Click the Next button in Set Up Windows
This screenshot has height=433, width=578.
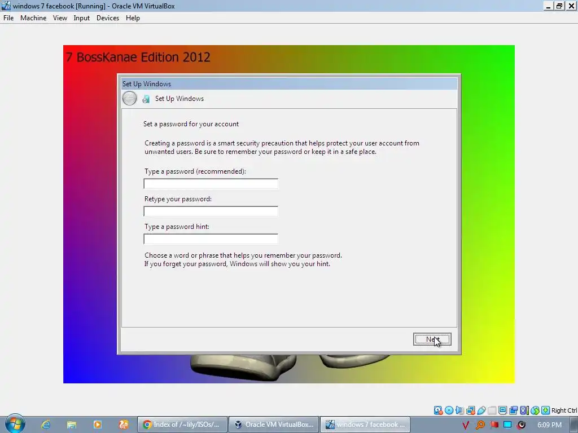point(432,339)
